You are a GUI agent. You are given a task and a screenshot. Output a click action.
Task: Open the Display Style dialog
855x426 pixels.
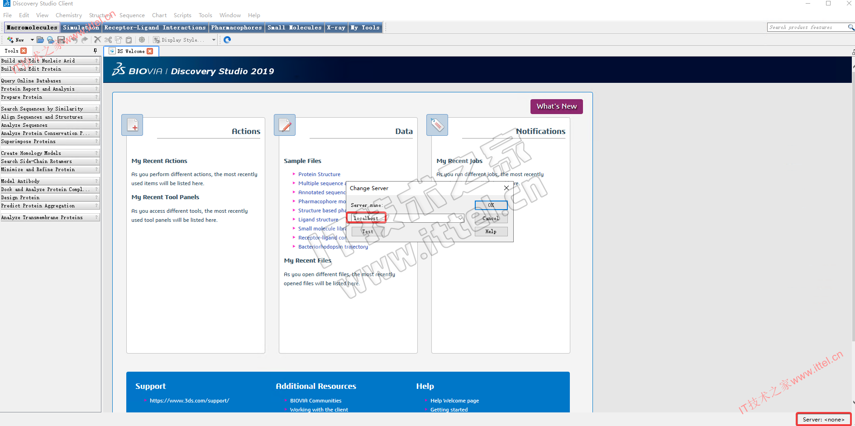(x=179, y=40)
